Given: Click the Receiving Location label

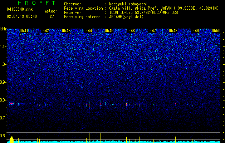Looking at the screenshot, I should coord(83,9).
